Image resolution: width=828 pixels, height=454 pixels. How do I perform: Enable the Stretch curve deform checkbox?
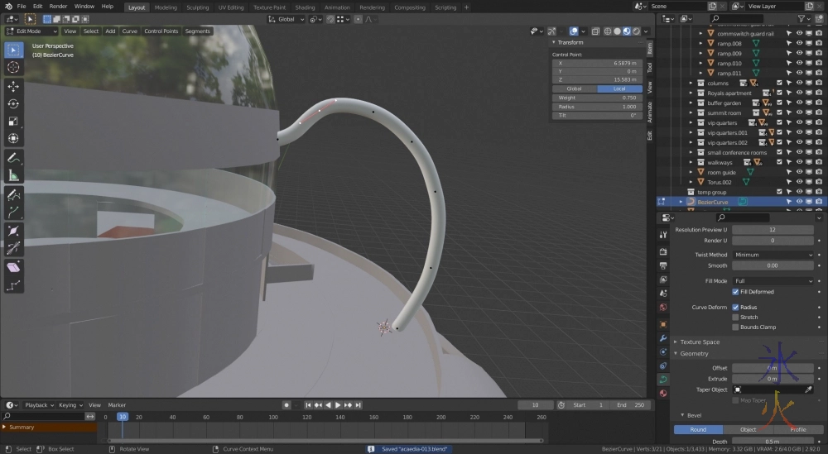coord(735,317)
